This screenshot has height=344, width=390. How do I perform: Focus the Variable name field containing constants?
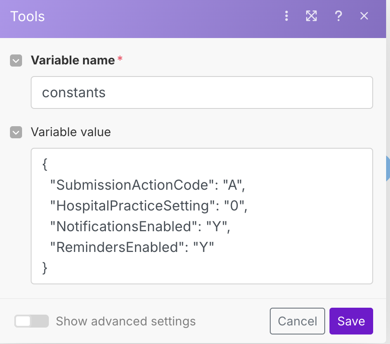[201, 92]
